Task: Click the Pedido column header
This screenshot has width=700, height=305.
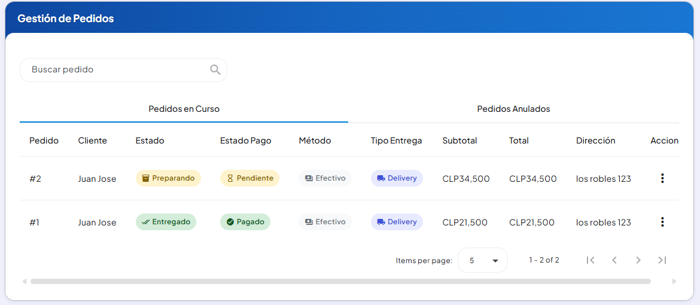Action: (x=44, y=141)
